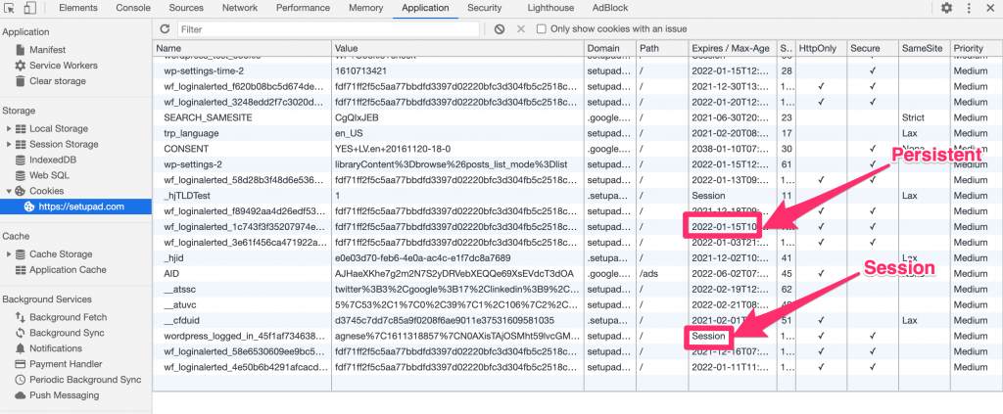Click the inspect element picker icon
The height and width of the screenshot is (414, 1003).
(10, 8)
